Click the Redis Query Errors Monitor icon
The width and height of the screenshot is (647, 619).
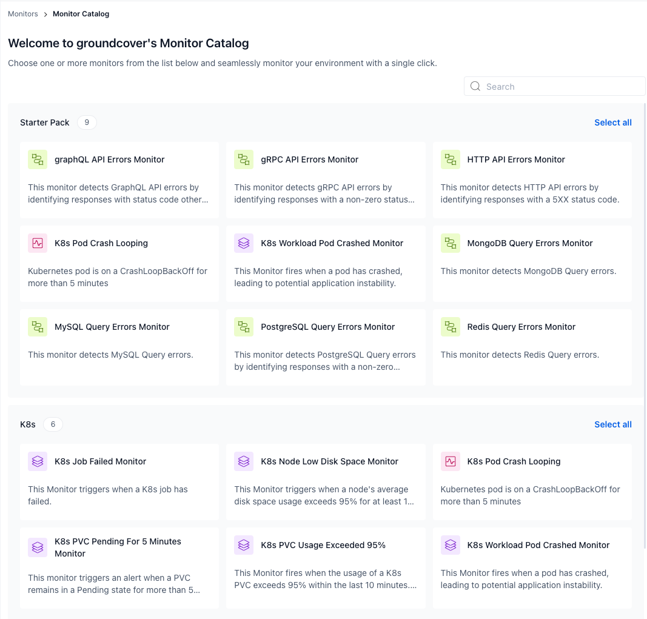450,327
